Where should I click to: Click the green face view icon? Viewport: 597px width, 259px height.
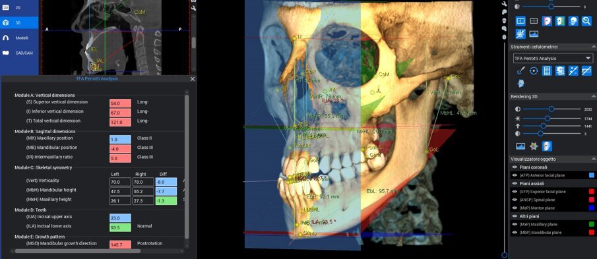[x=560, y=21]
